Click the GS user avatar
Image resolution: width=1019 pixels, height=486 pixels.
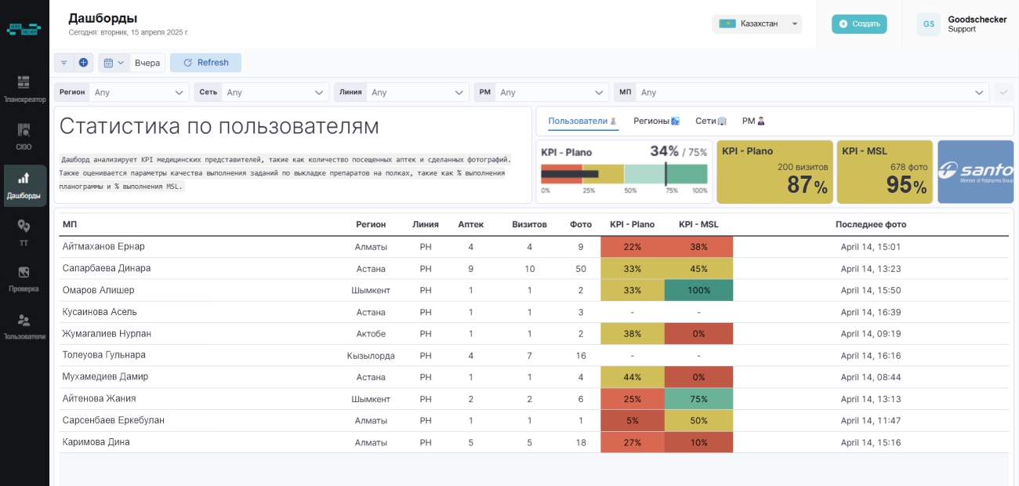coord(928,24)
